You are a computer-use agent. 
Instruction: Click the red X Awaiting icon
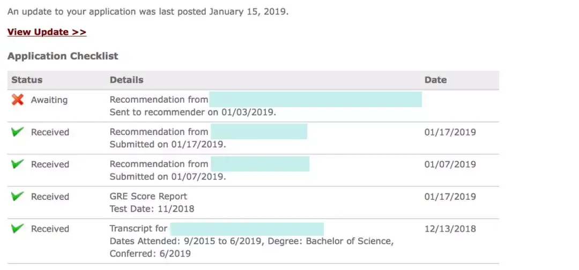point(18,100)
